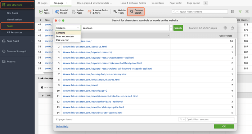Go to Site Audit in sidebar

point(12,13)
